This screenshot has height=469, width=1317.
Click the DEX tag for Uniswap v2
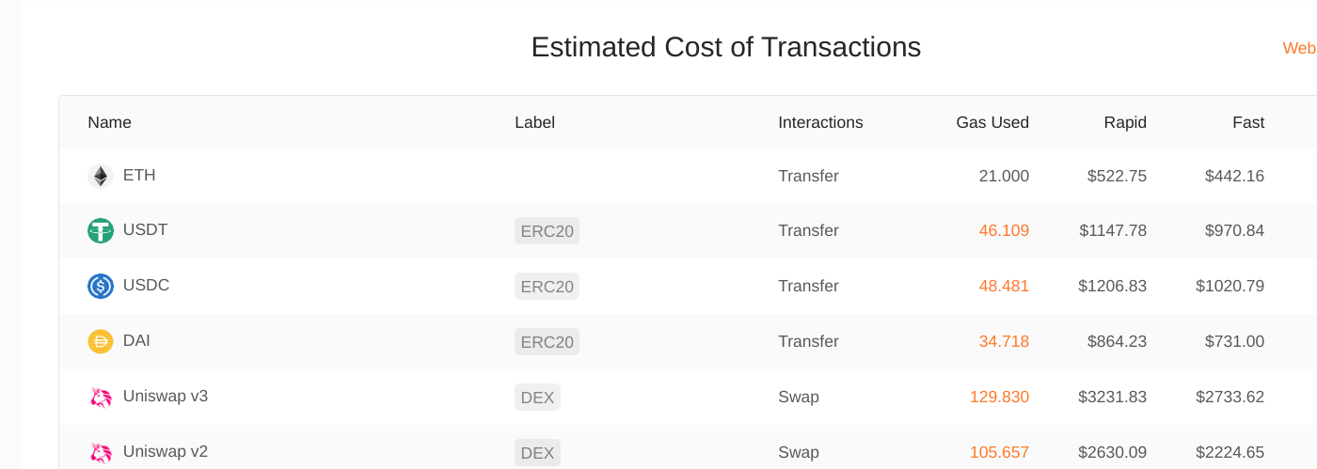(537, 453)
